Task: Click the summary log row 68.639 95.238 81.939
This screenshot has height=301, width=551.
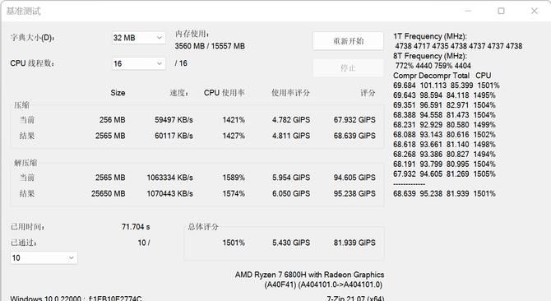Action: point(445,193)
